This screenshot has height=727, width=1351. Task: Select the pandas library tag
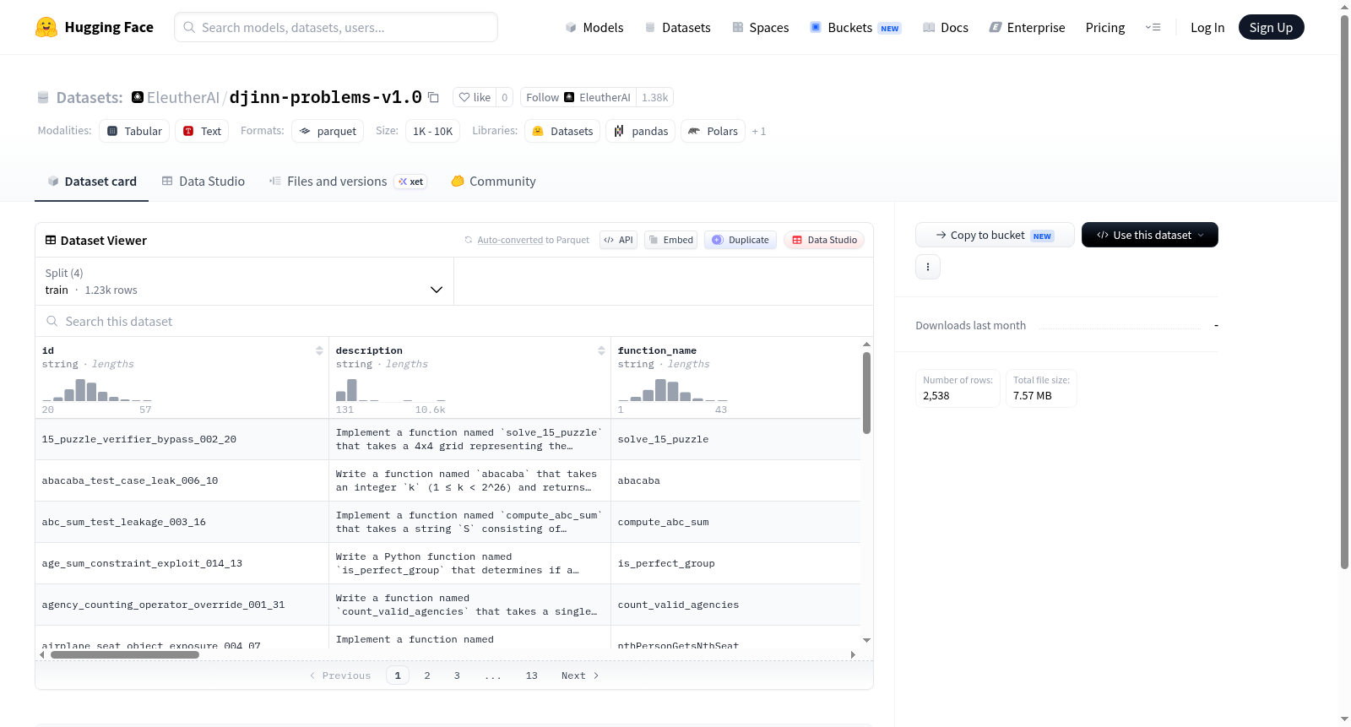(640, 131)
